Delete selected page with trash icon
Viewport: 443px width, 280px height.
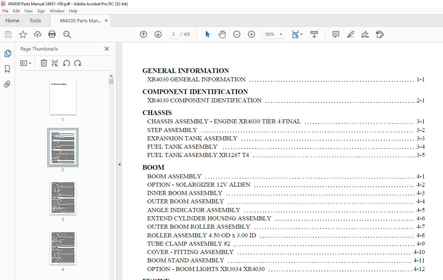tap(44, 63)
